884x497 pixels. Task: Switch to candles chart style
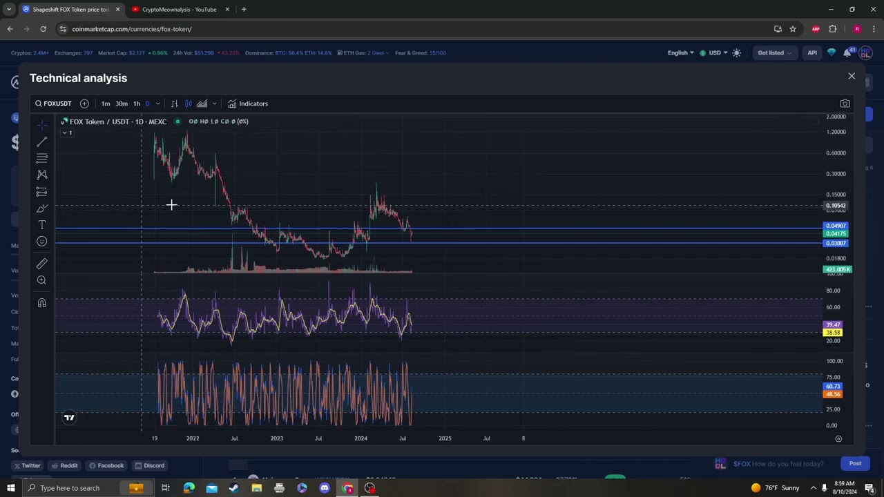tap(188, 104)
